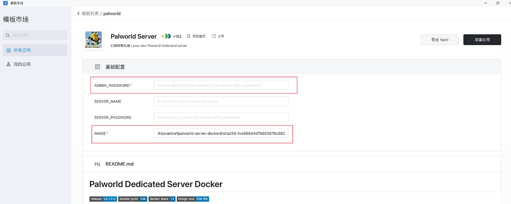511x204 pixels.
Task: Click the contributor avatars next to +162
Action: coord(166,36)
